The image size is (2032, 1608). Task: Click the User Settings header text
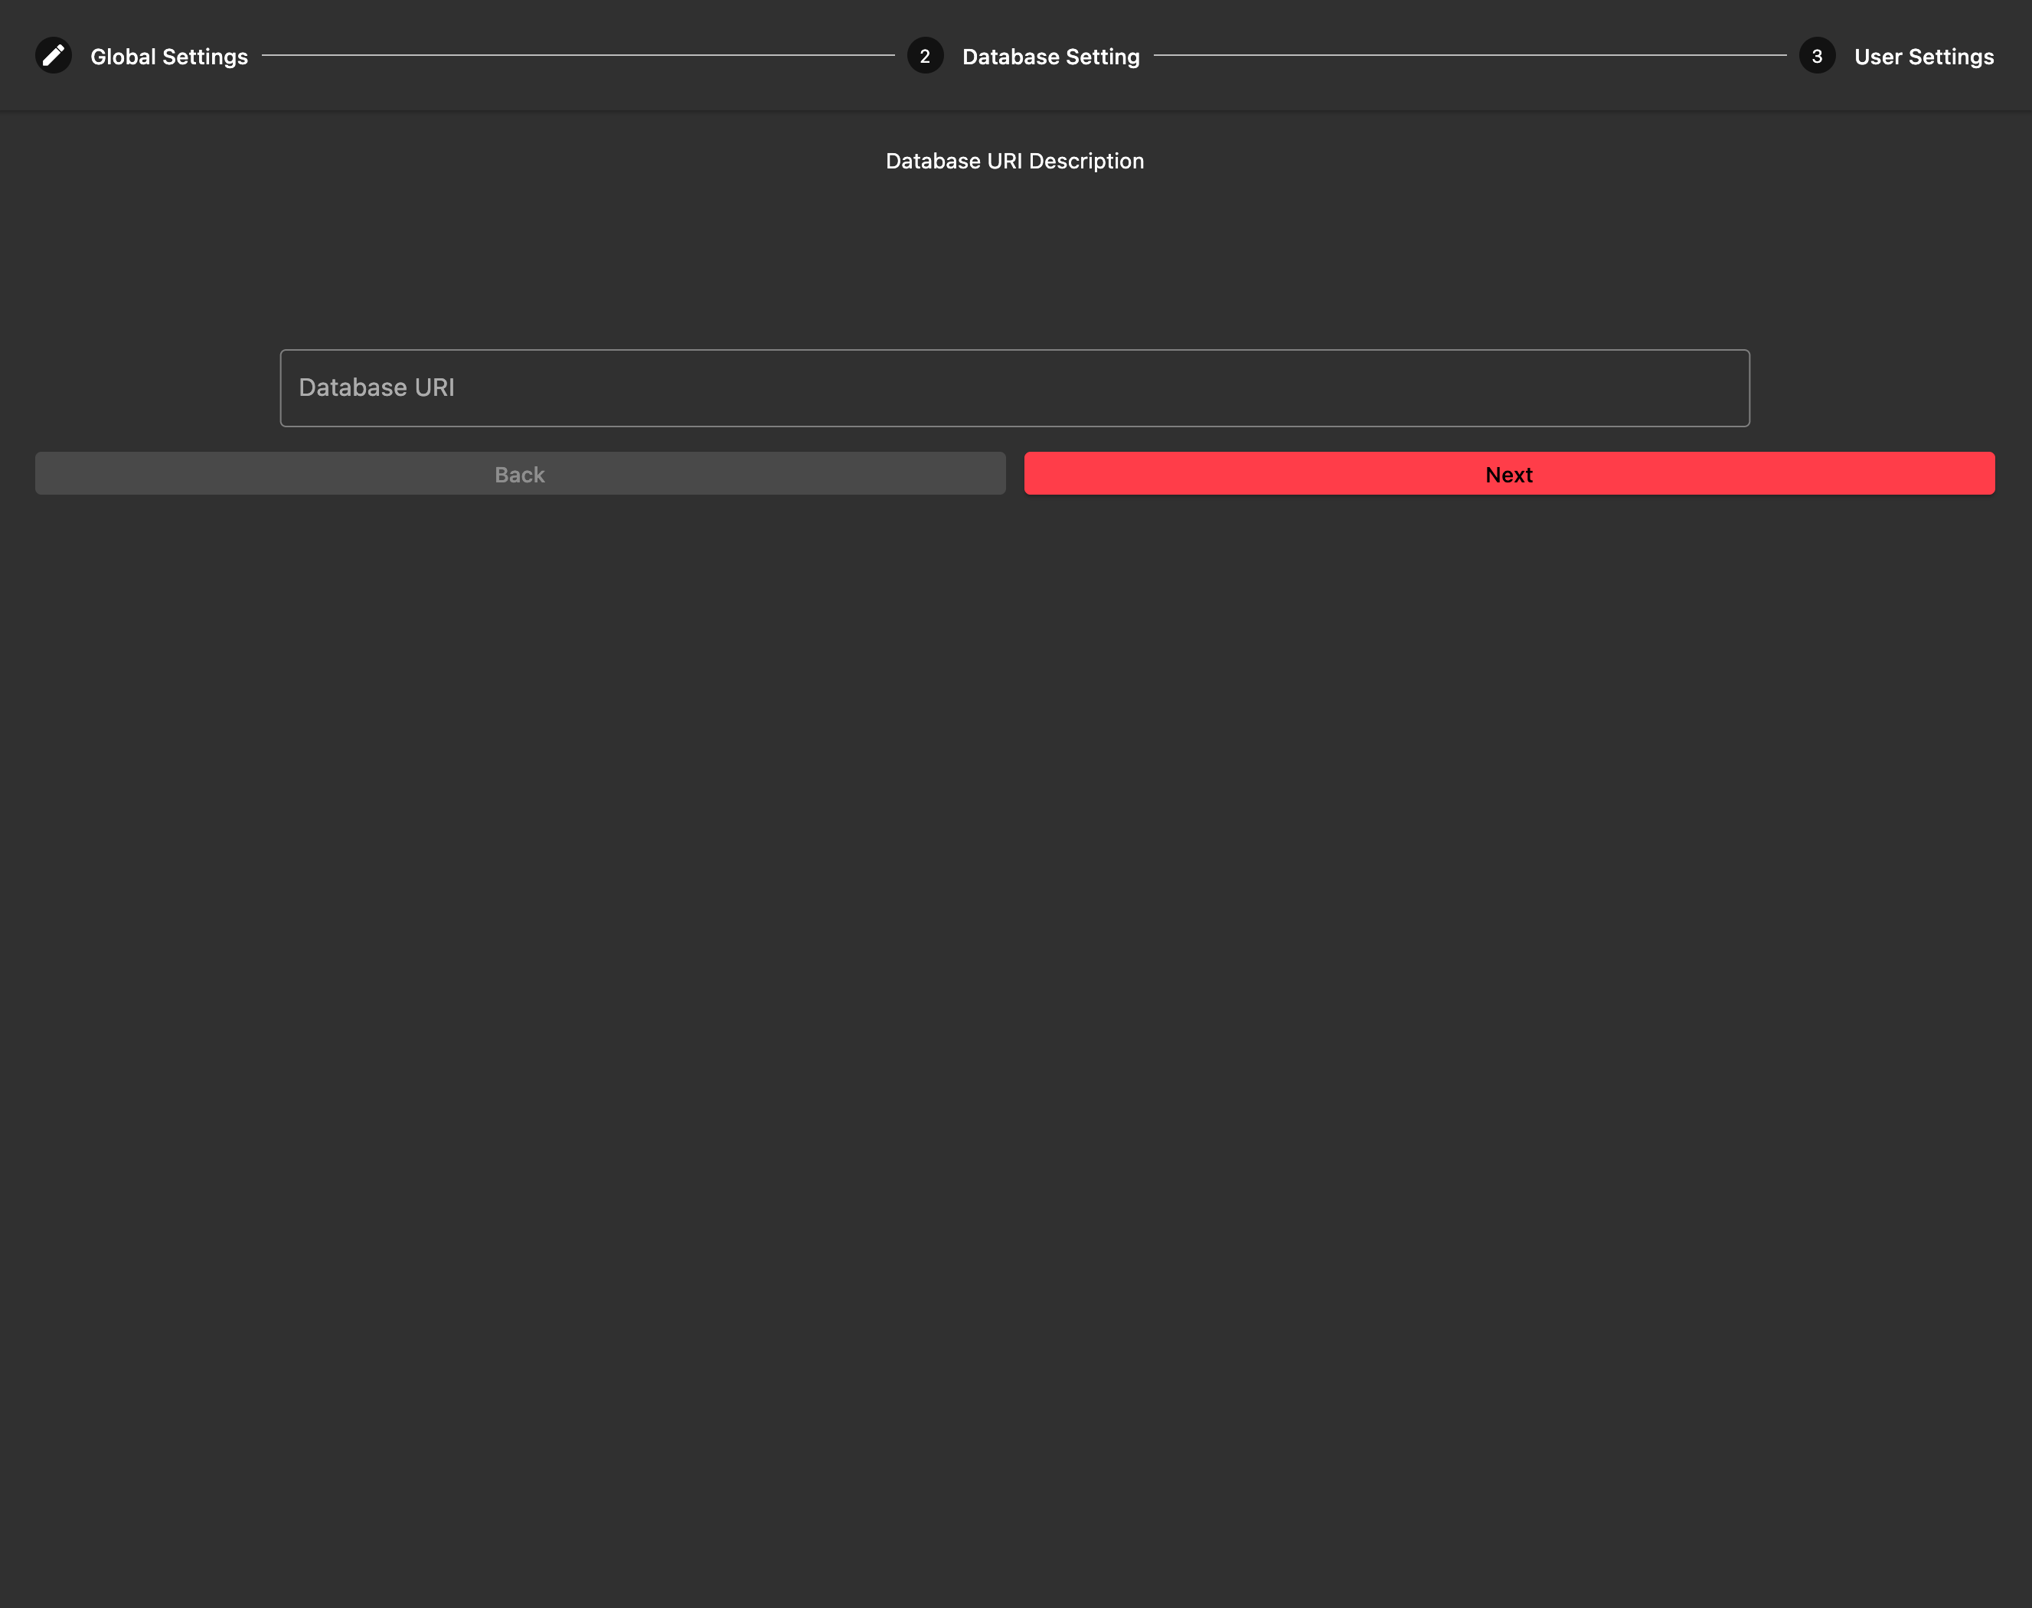pyautogui.click(x=1923, y=56)
